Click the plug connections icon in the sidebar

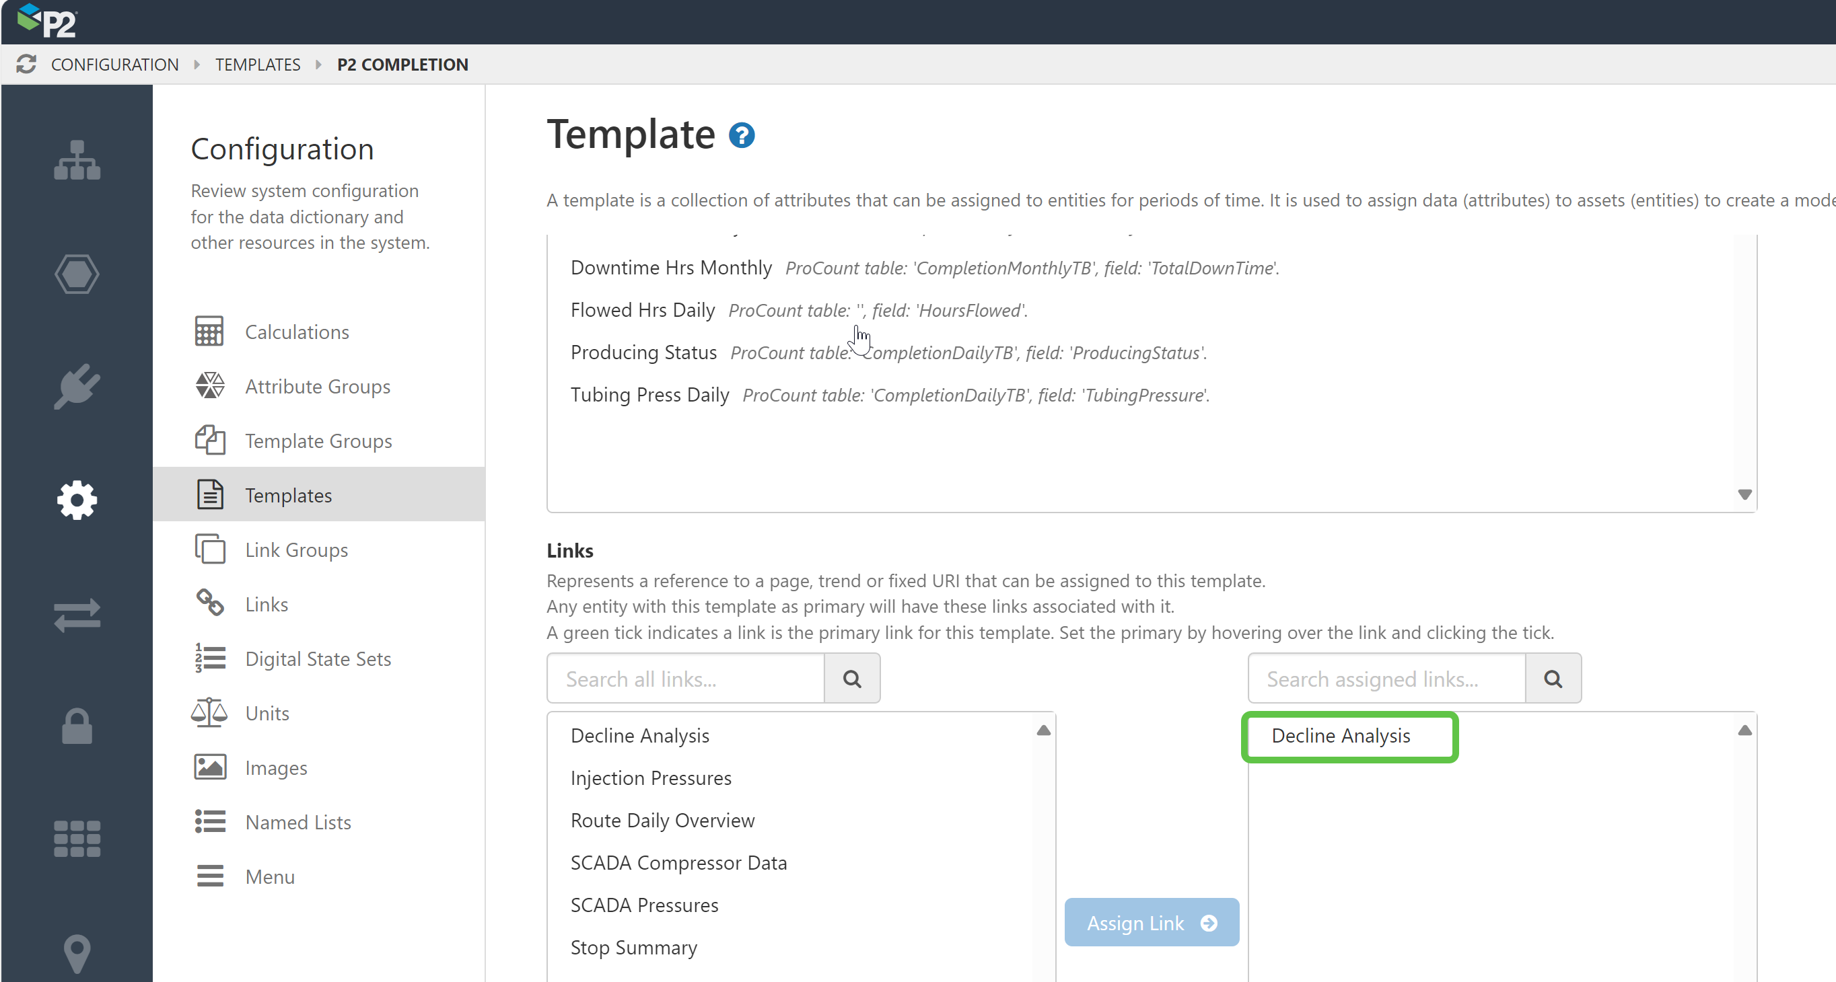point(77,387)
